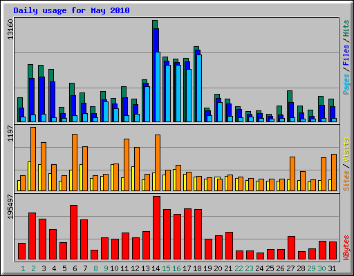Click day 24 on the x-axis
The width and height of the screenshot is (354, 276).
[259, 268]
